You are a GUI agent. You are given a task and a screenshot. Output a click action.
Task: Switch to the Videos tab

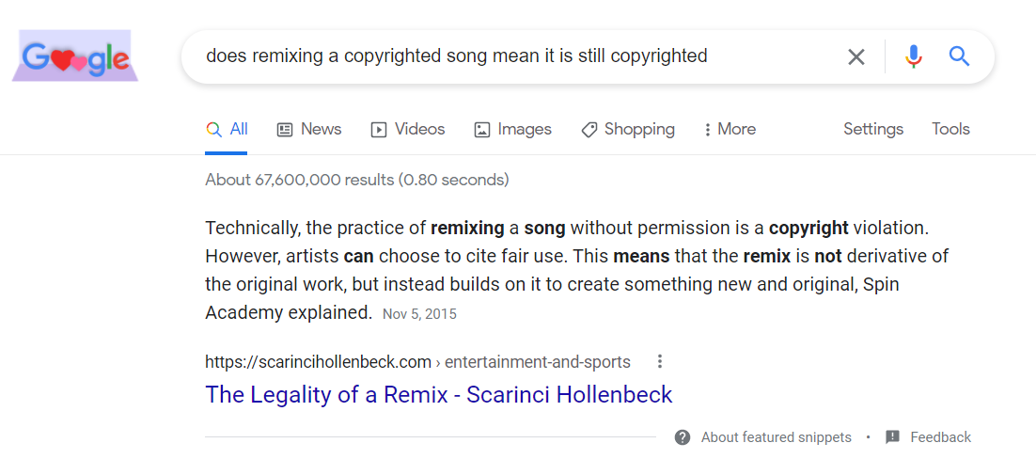pyautogui.click(x=408, y=130)
